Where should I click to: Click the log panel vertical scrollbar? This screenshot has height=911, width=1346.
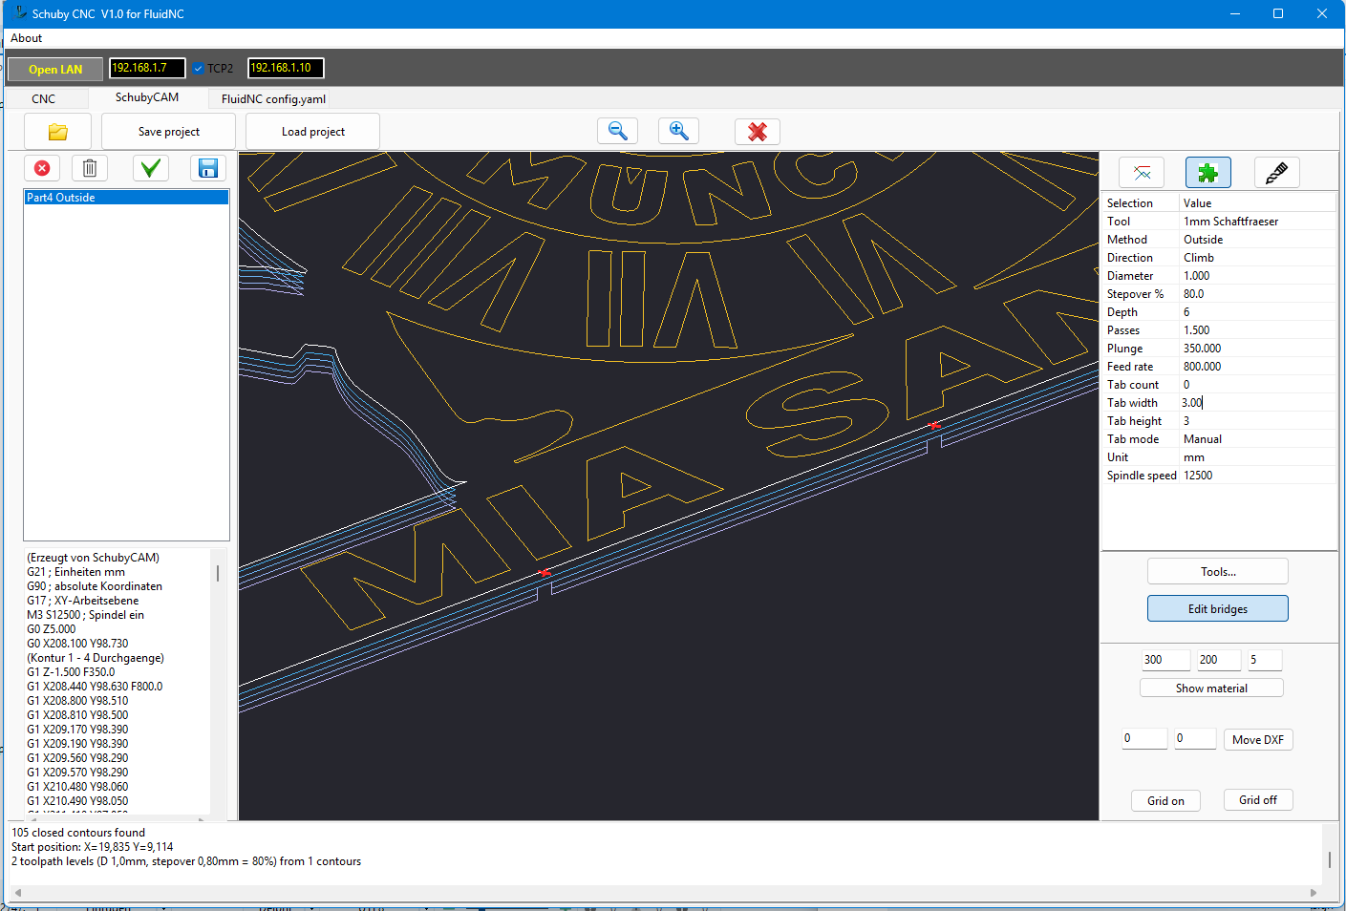[x=1329, y=859]
